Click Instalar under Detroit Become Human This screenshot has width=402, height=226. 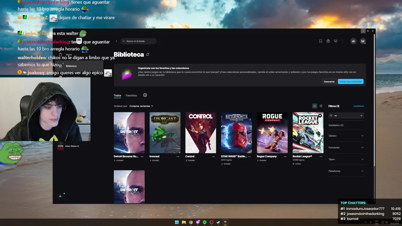[119, 160]
